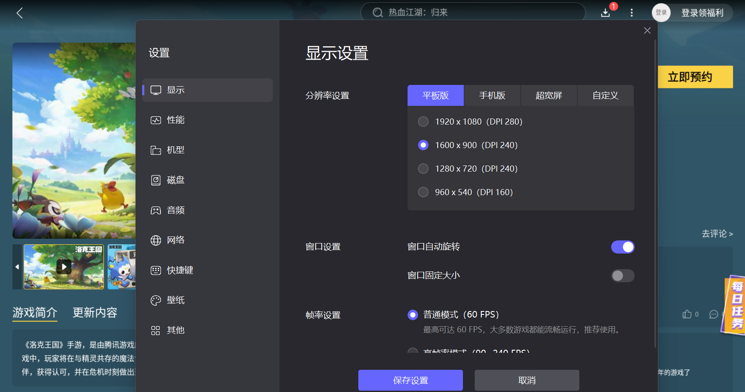Switch to 平板版 resolution tab
Screen dimensions: 745x392
click(x=435, y=95)
